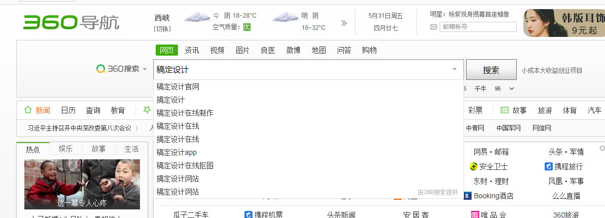Expand the chevron next to 千牛 96
This screenshot has height=218, width=605.
click(x=512, y=89)
